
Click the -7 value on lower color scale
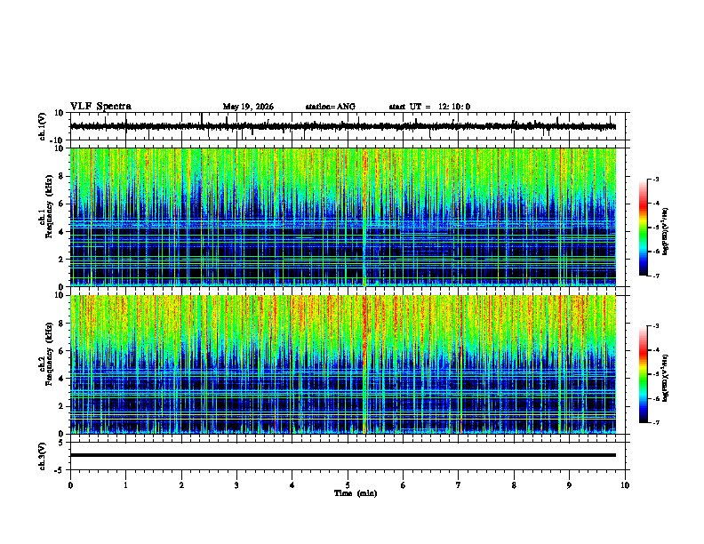pos(656,423)
